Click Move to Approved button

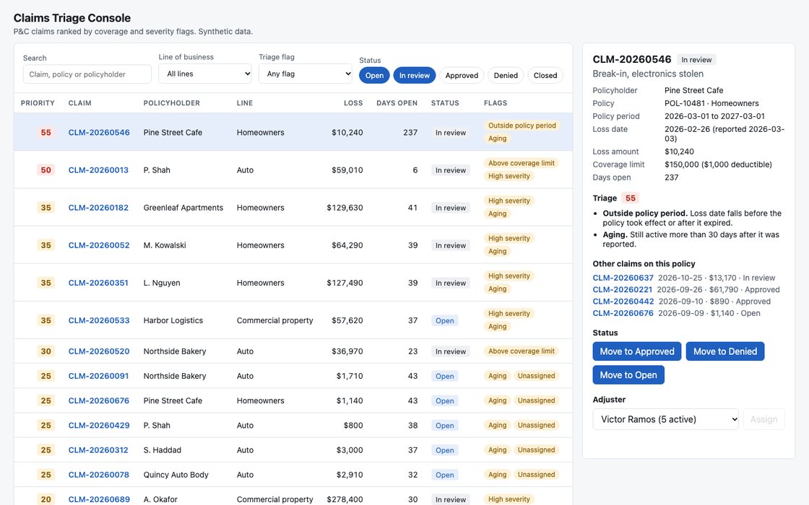(x=636, y=351)
